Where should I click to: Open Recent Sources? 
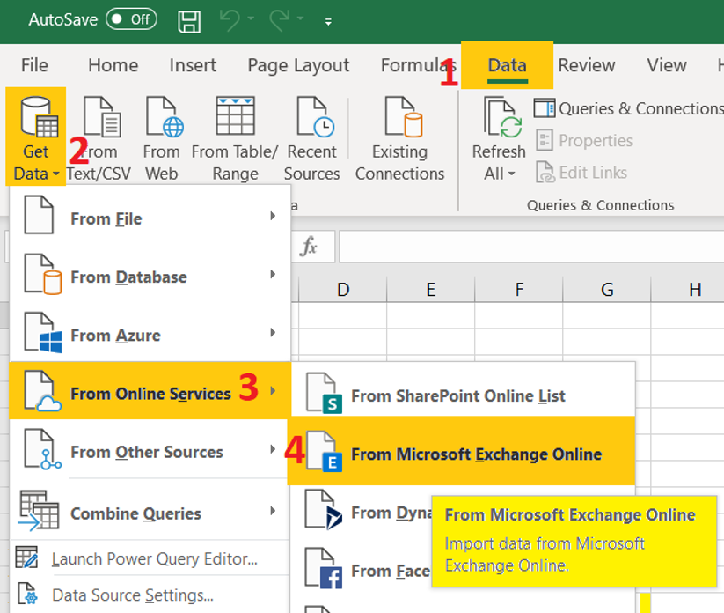coord(311,138)
